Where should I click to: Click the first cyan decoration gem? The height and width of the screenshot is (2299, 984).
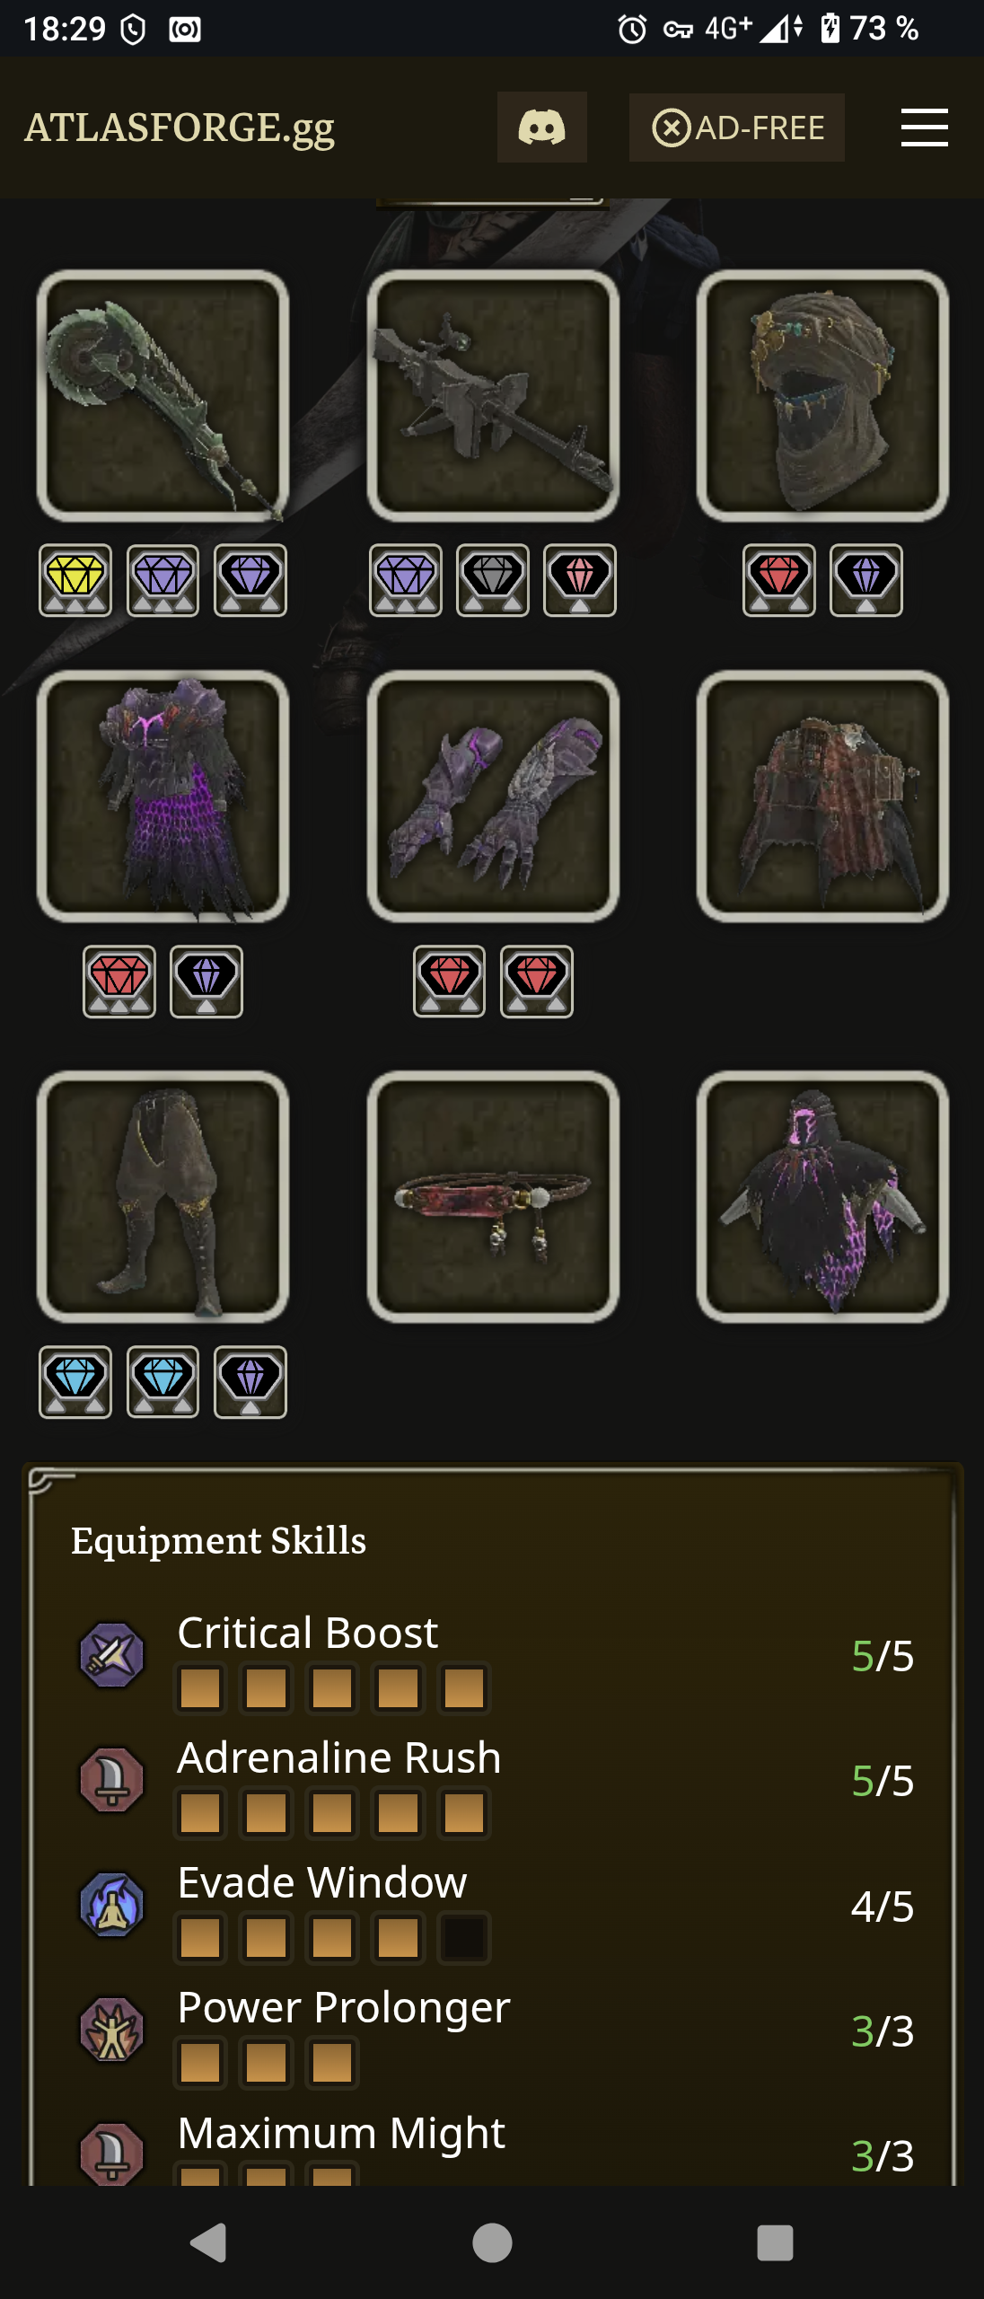pyautogui.click(x=75, y=1382)
